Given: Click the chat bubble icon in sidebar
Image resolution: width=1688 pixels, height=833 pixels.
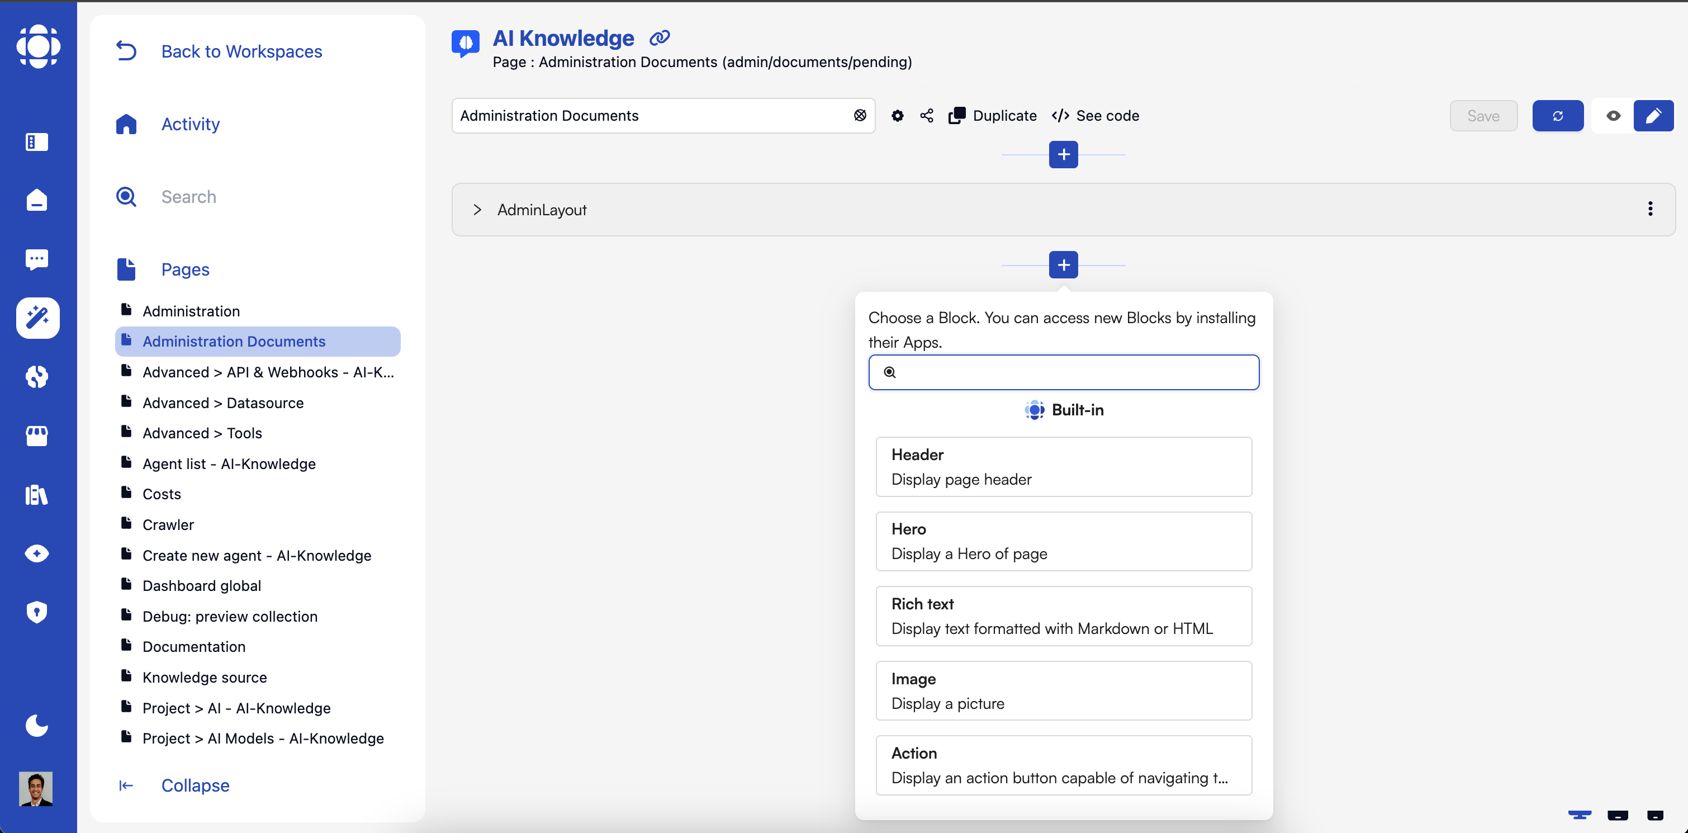Looking at the screenshot, I should point(37,259).
